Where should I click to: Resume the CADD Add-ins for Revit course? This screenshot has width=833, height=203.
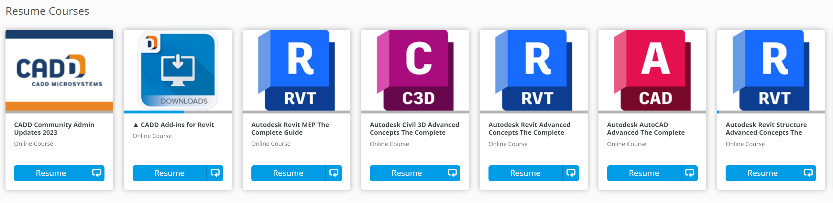[169, 173]
